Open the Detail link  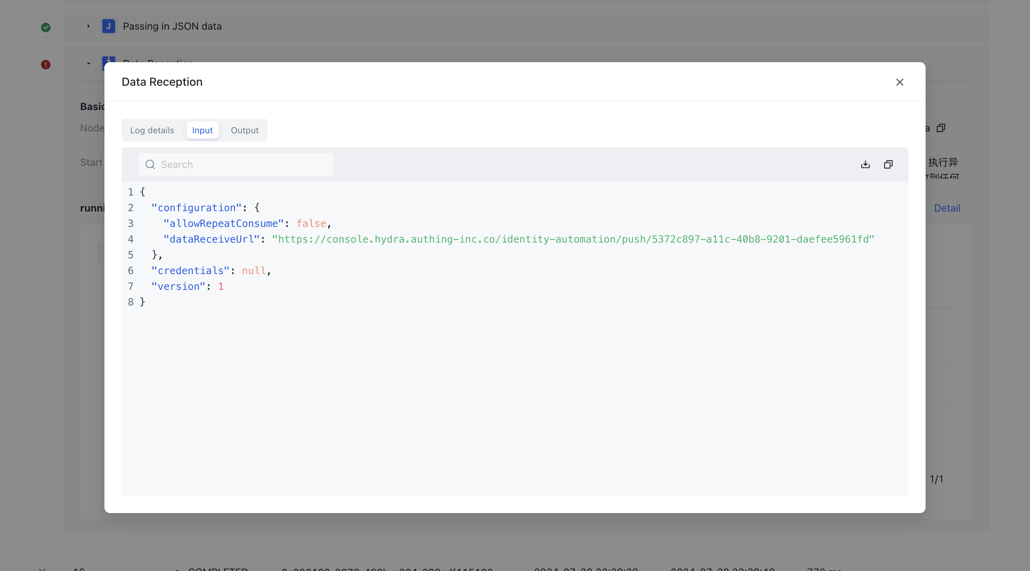pos(946,208)
